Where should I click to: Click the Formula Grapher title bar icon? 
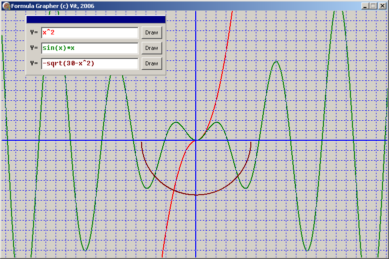[6, 6]
